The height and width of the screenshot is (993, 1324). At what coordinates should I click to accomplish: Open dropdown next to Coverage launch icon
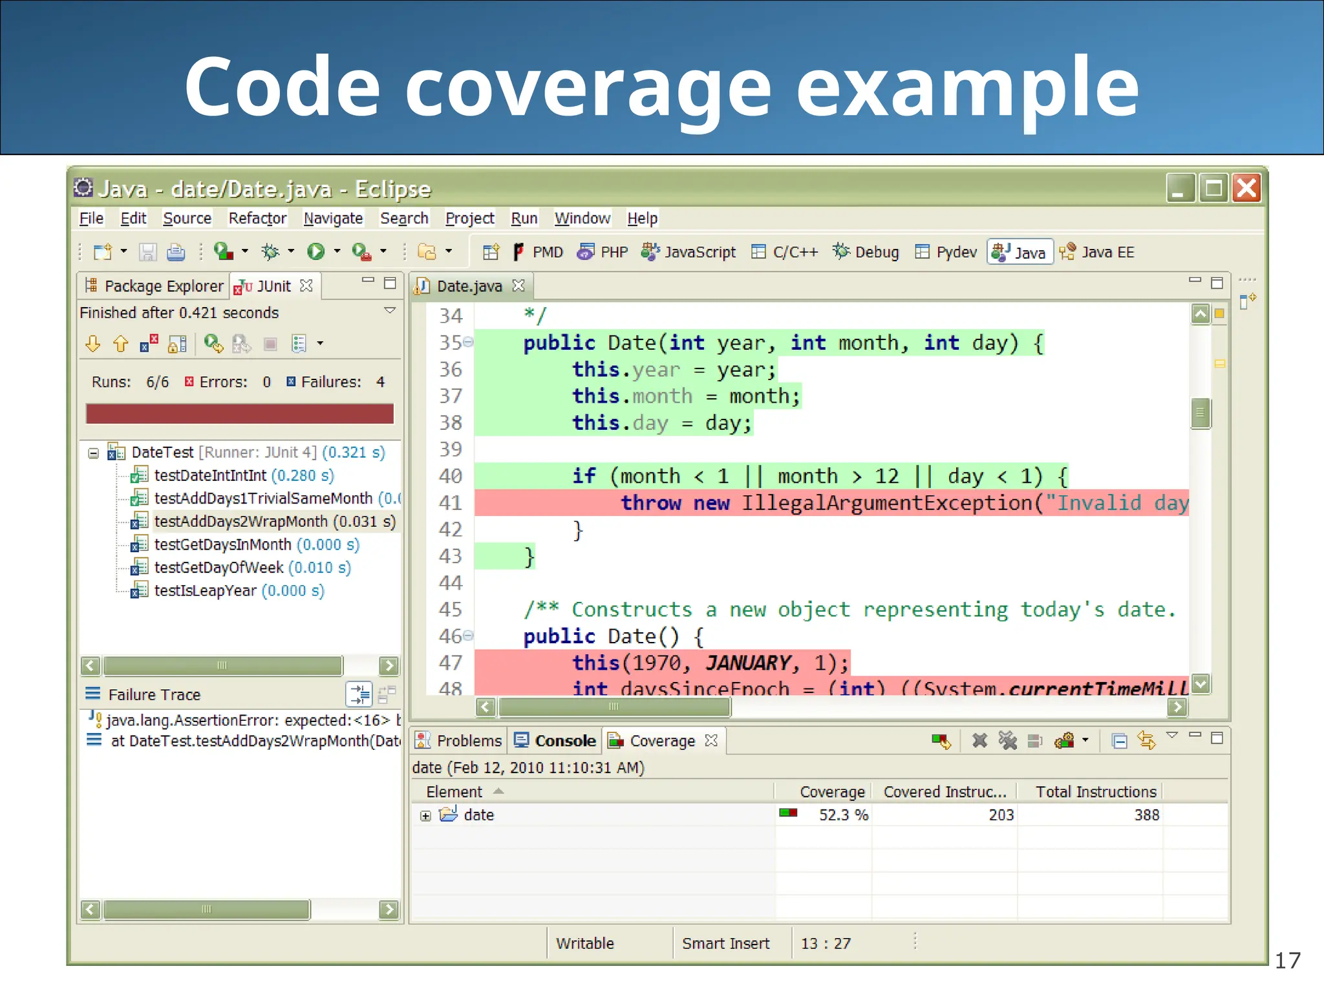point(244,251)
